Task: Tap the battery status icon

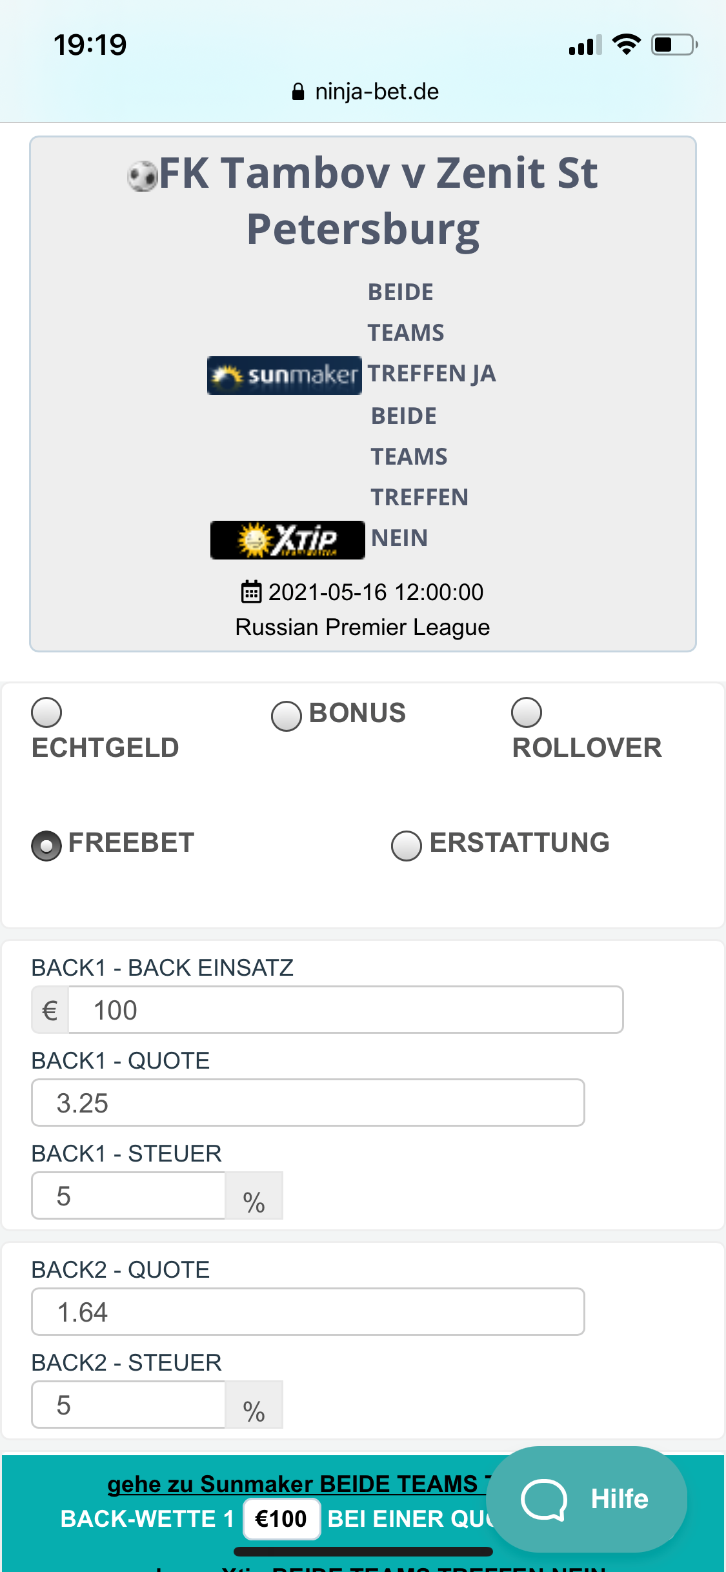Action: coord(674,45)
